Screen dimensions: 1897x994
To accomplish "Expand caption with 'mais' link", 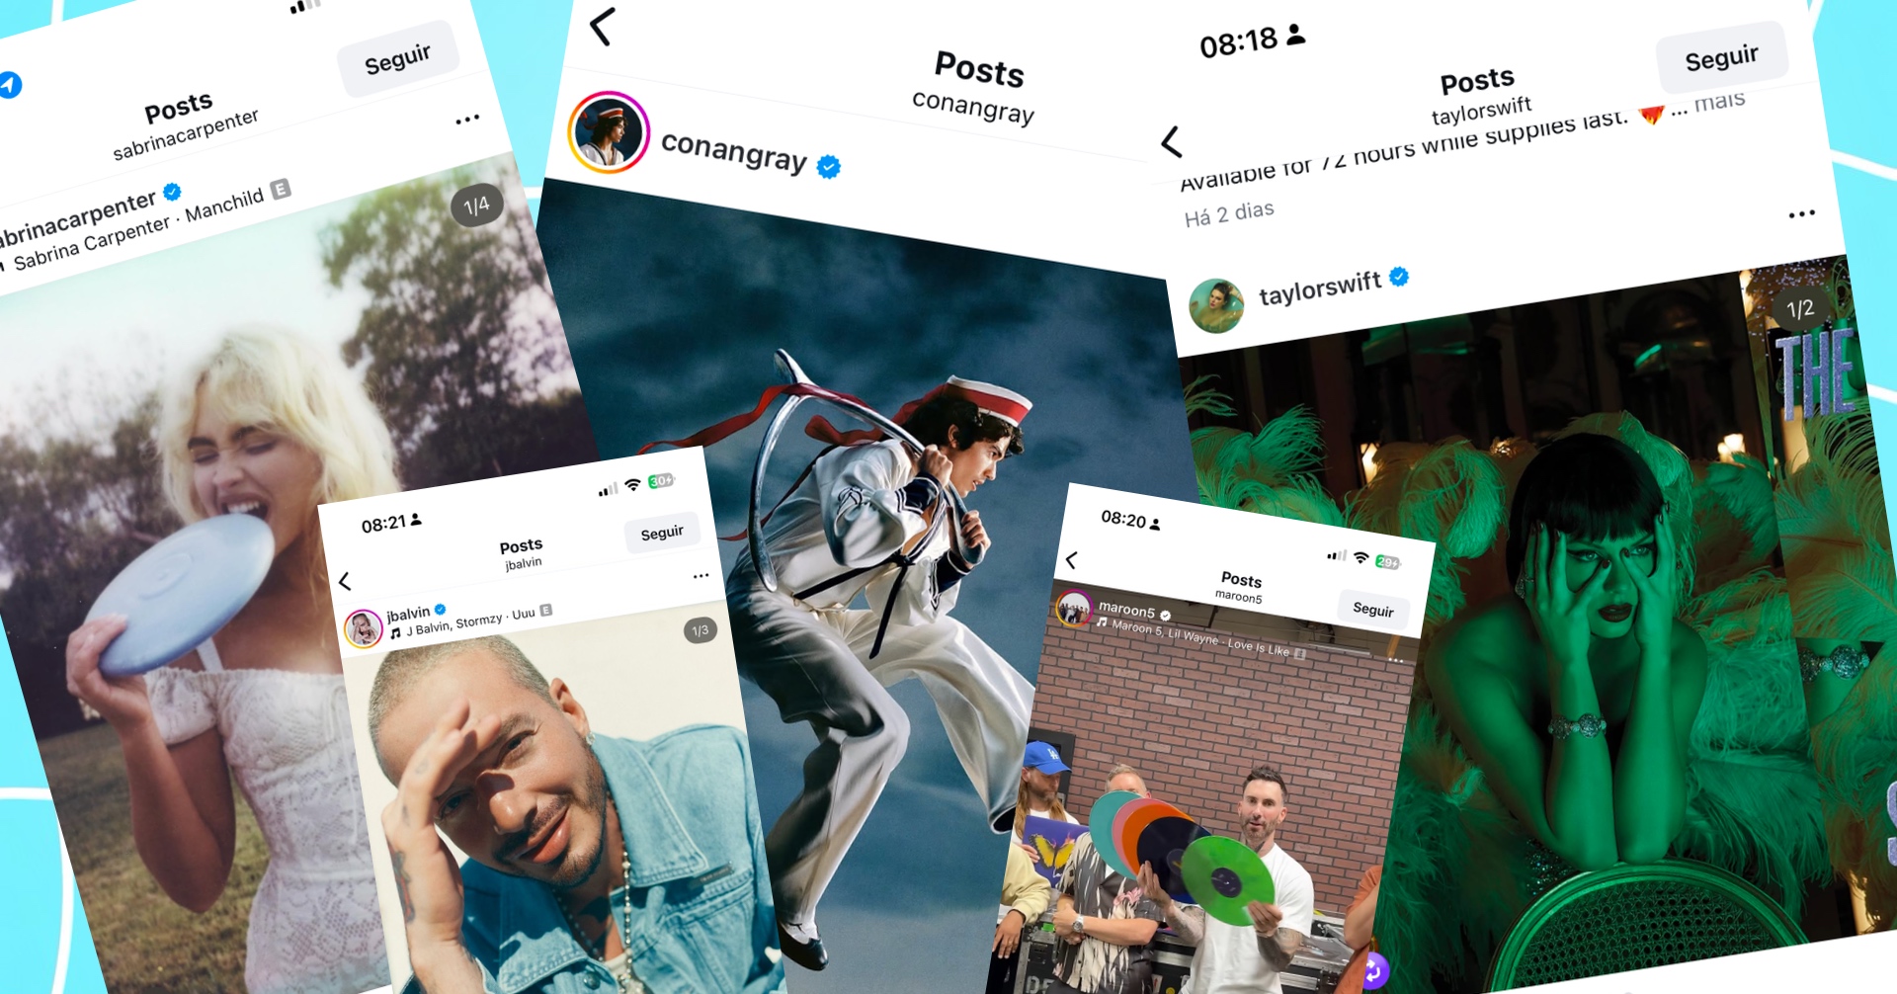I will coord(1720,101).
